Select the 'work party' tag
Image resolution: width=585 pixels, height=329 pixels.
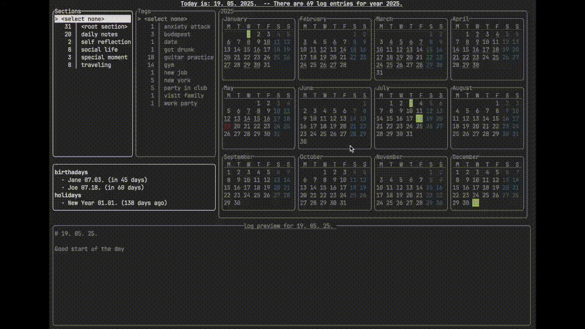tap(181, 104)
